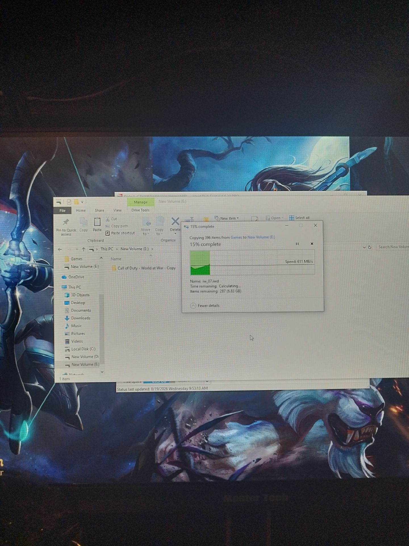Open the File tab
The height and width of the screenshot is (546, 409).
62,211
